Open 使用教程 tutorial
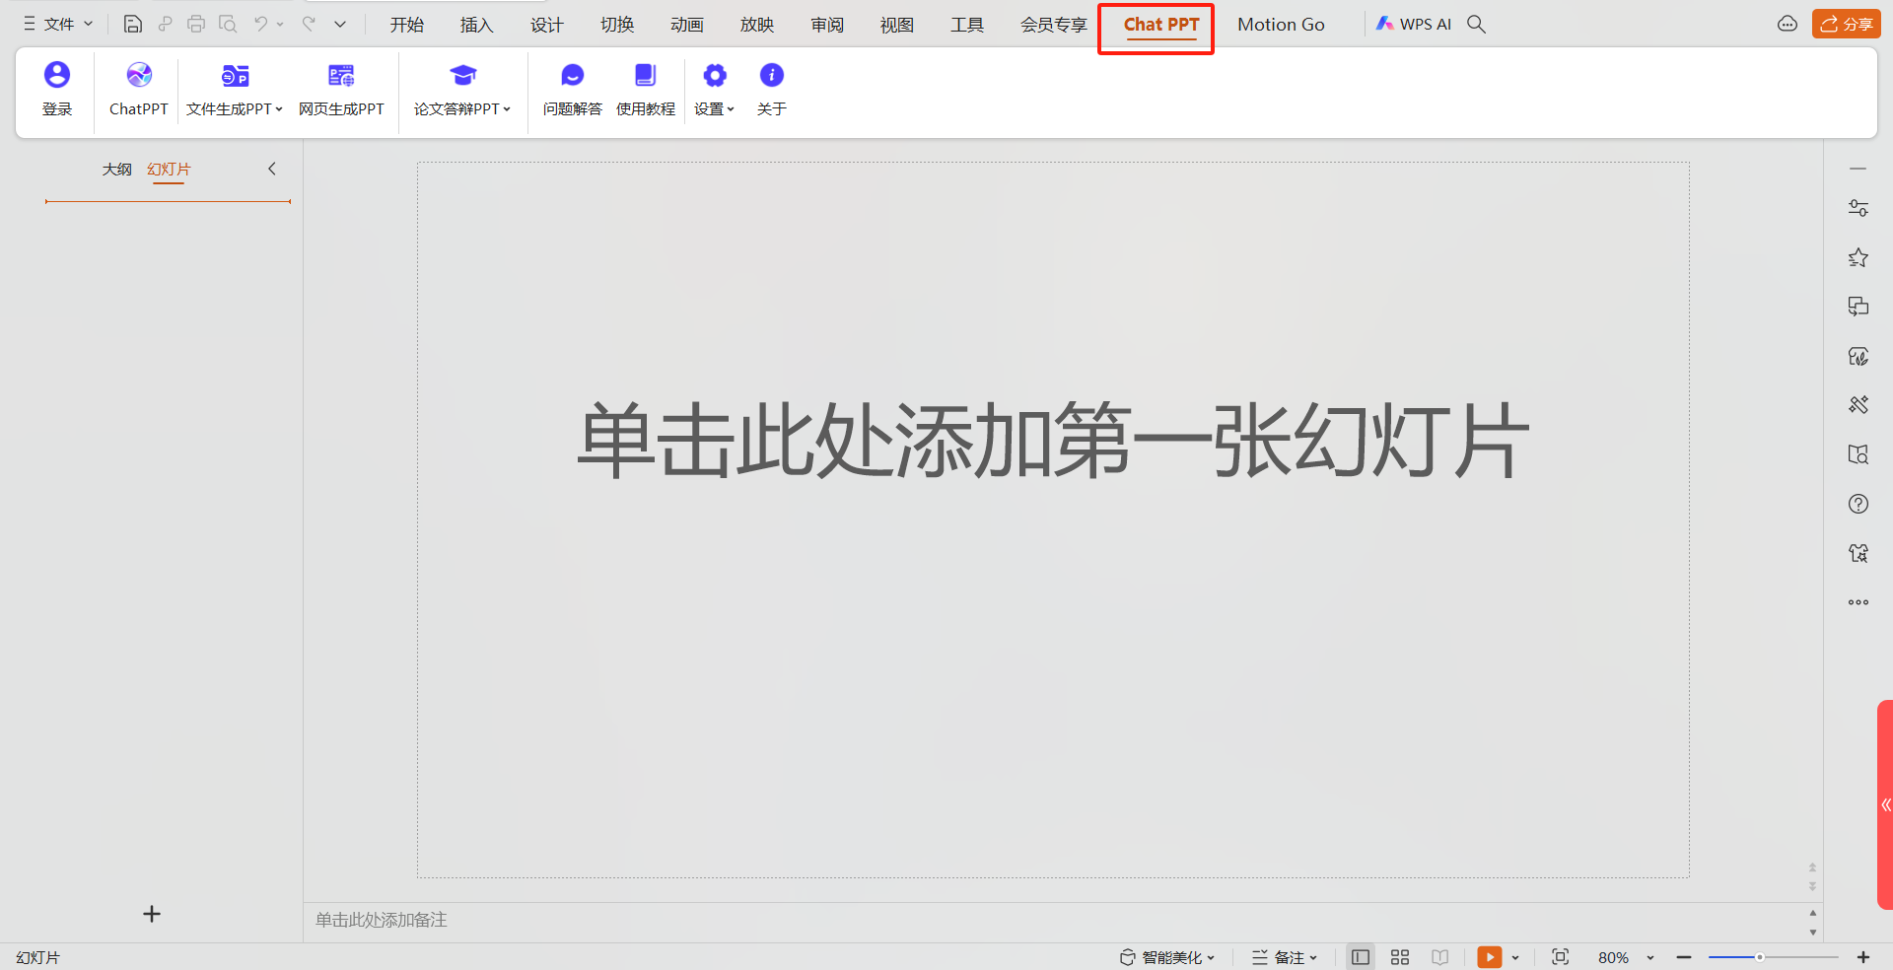This screenshot has height=970, width=1893. 646,75
